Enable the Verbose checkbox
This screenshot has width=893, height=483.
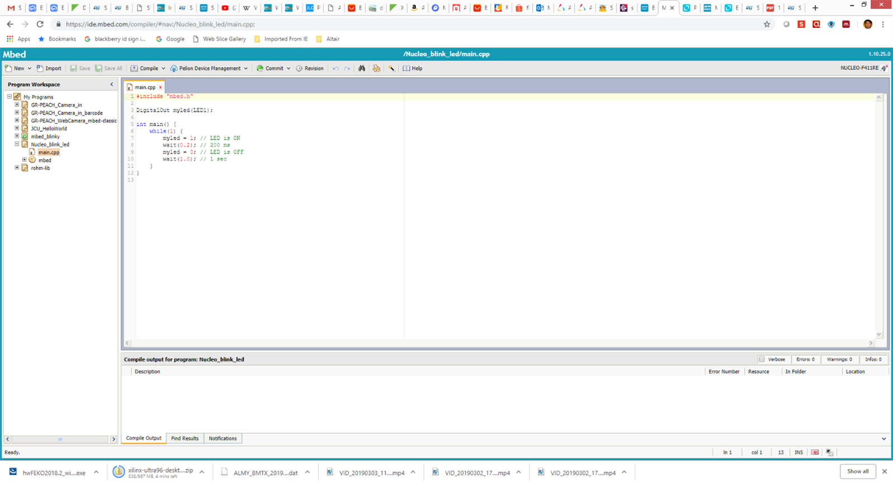[762, 359]
